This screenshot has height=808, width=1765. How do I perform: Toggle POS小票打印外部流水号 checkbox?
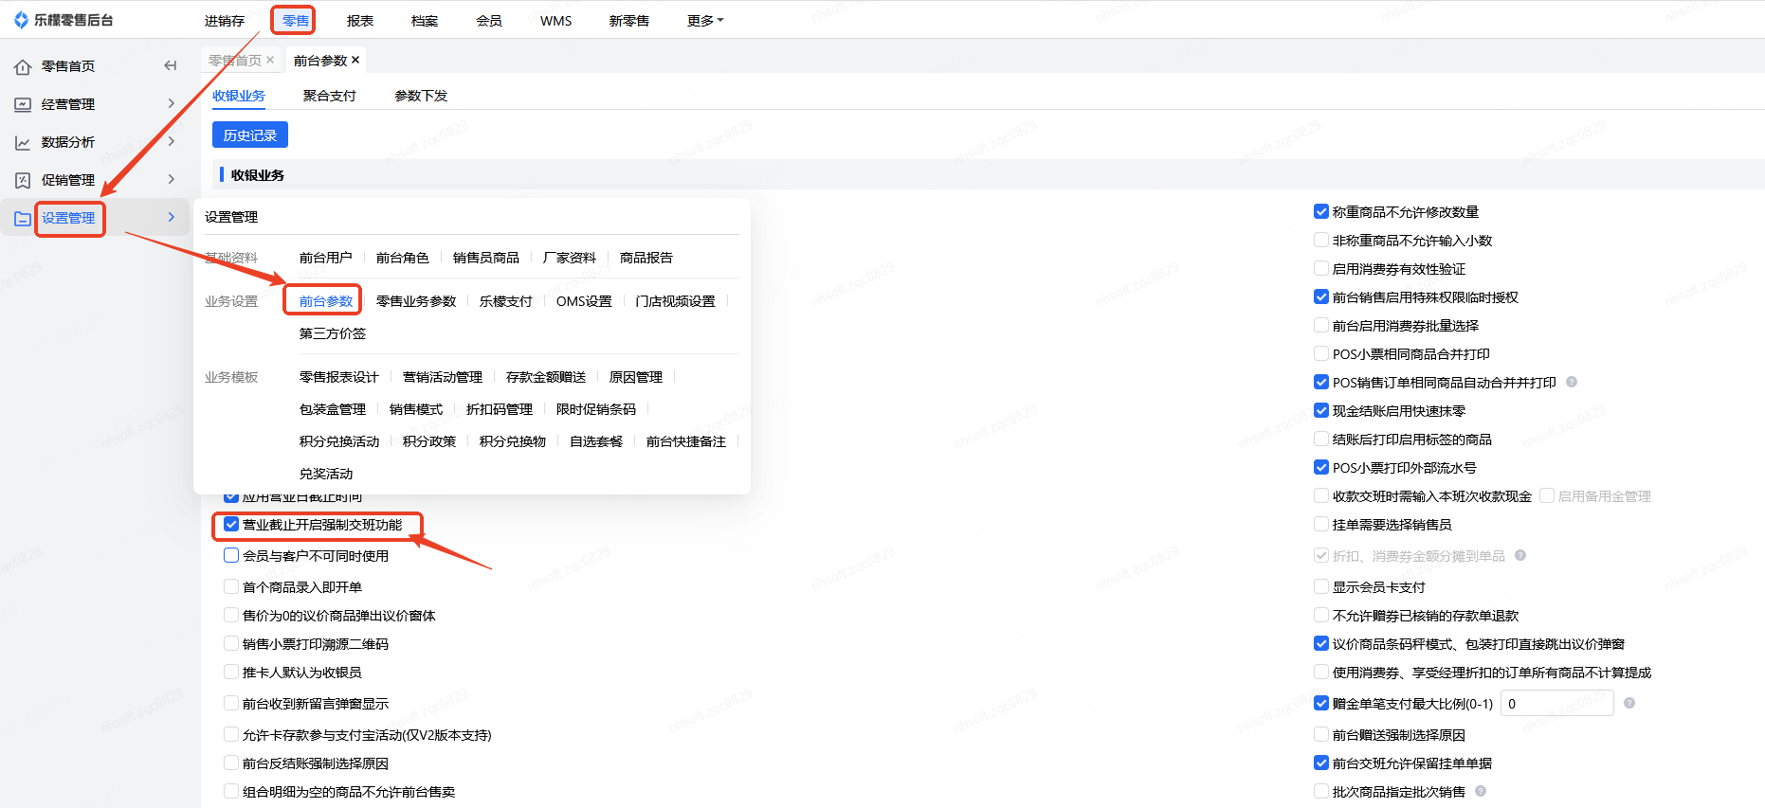click(1321, 467)
